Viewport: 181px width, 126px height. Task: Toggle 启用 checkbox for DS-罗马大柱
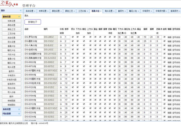tap(164, 37)
